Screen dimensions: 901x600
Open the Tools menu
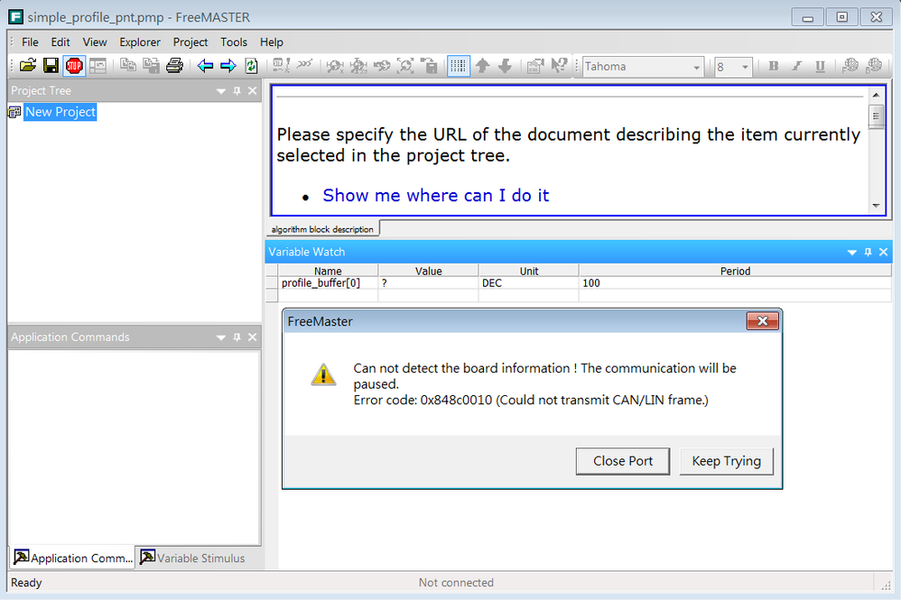[x=234, y=42]
